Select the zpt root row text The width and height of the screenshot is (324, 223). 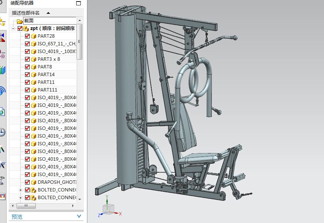click(53, 28)
